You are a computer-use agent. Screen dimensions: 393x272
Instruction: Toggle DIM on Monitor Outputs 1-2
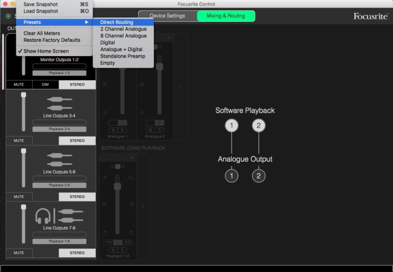[45, 84]
